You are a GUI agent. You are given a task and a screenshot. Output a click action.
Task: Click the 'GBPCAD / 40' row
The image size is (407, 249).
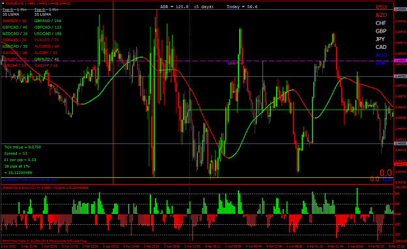14,27
